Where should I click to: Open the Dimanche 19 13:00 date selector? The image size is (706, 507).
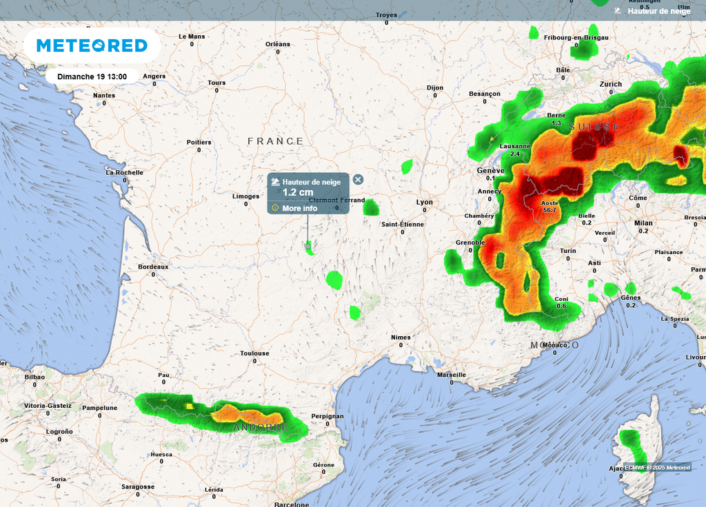(92, 76)
